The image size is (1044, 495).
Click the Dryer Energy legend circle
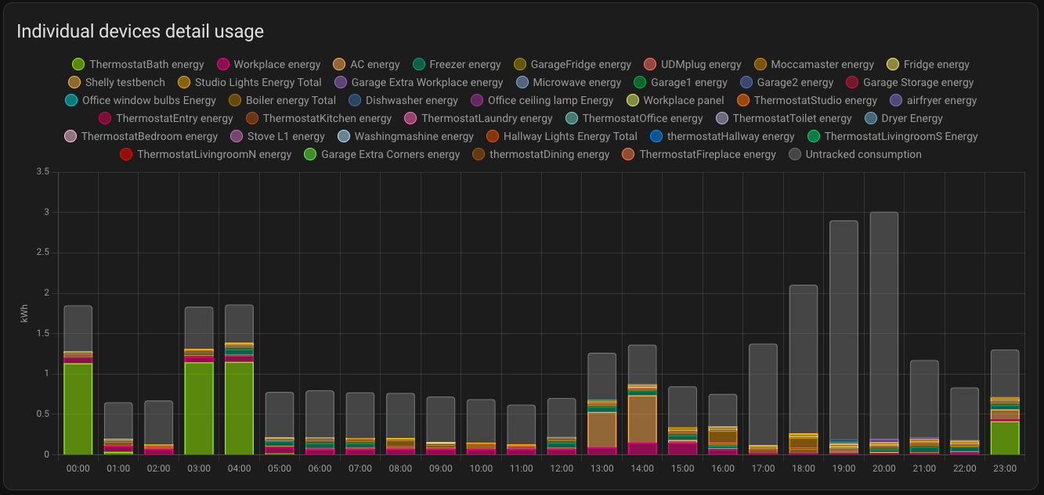click(871, 119)
